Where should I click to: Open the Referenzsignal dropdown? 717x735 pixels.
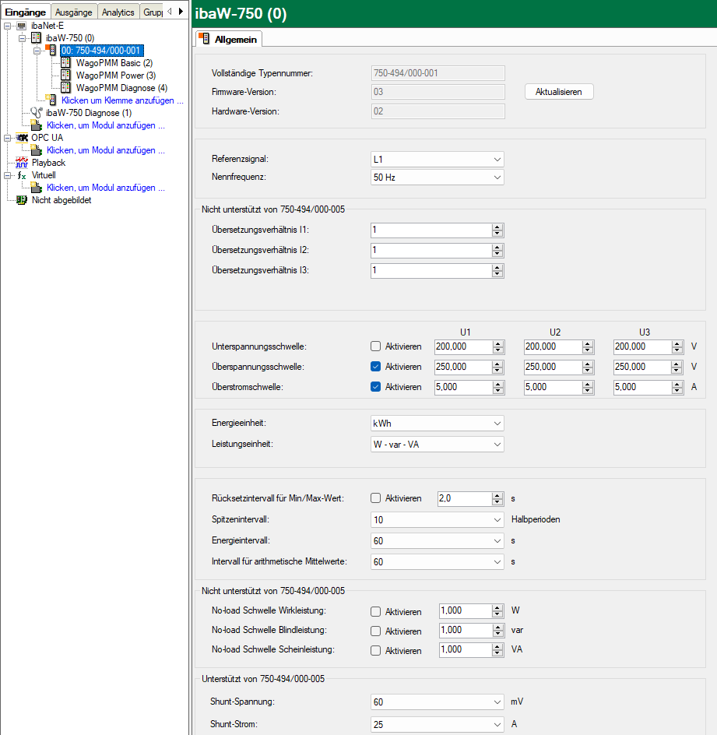[x=438, y=160]
